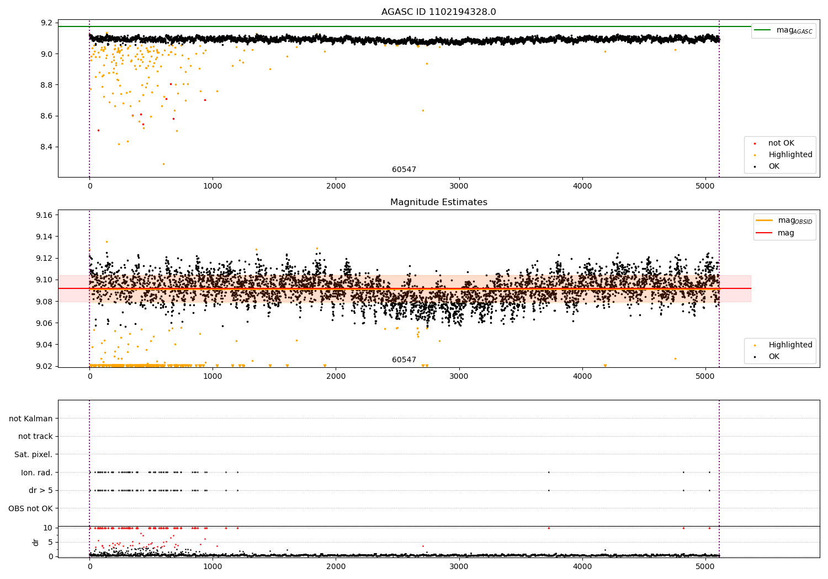
Task: Click the 'Ion. rad.' row label
Action: [x=37, y=473]
